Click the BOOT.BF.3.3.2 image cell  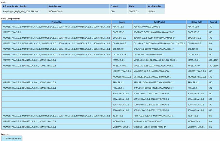[x=122, y=38]
